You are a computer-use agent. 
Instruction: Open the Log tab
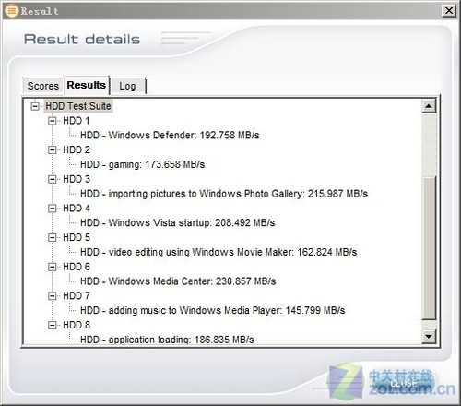pyautogui.click(x=127, y=86)
